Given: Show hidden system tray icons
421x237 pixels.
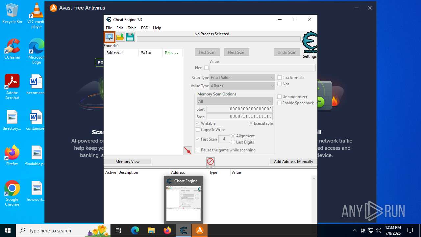Looking at the screenshot, I should 355,230.
